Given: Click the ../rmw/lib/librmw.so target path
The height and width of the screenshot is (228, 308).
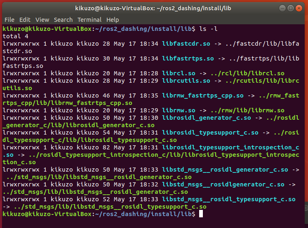Looking at the screenshot, I should tap(247, 110).
